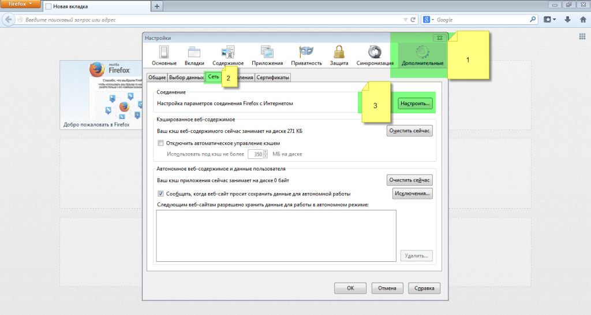591x315 pixels.
Task: Open the Содержимое settings panel
Action: coord(227,55)
